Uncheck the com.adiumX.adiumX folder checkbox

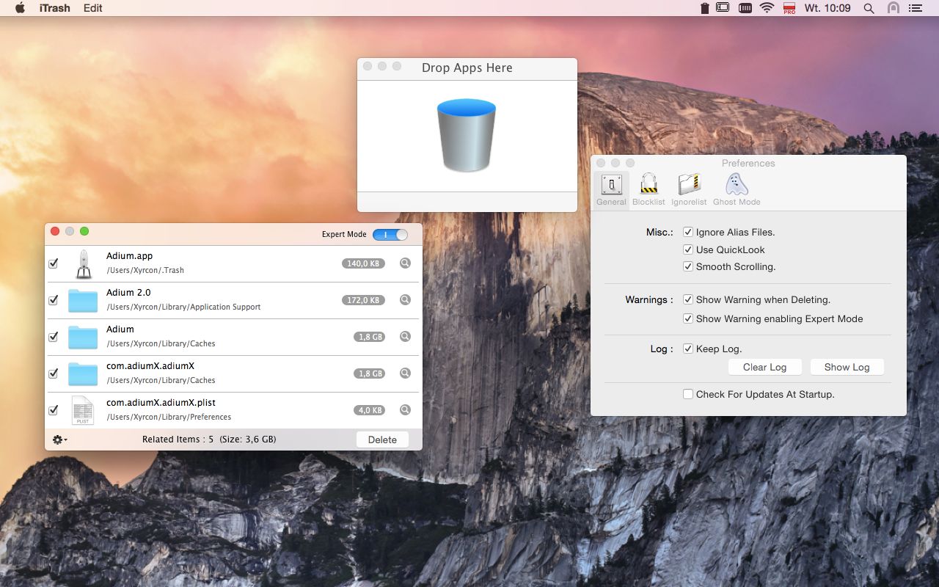pos(53,373)
